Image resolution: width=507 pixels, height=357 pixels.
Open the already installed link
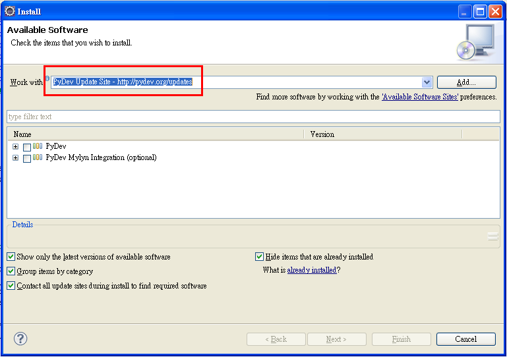point(312,270)
